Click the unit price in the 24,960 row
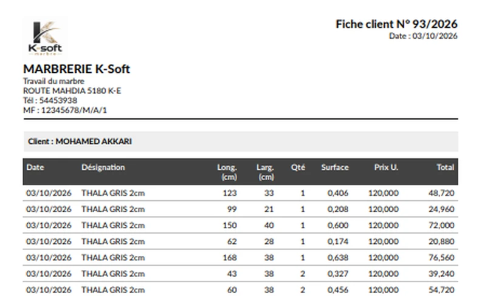 pyautogui.click(x=384, y=209)
